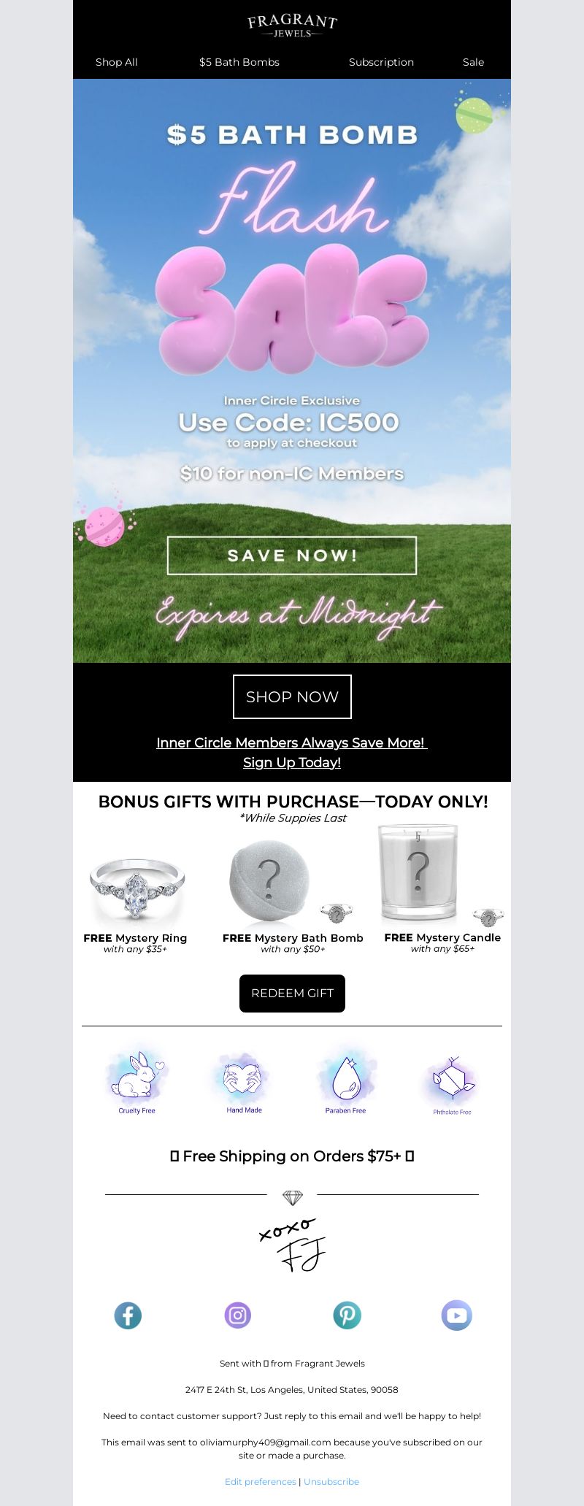The image size is (584, 1506).
Task: Open the Edit preferences link
Action: click(x=261, y=1481)
